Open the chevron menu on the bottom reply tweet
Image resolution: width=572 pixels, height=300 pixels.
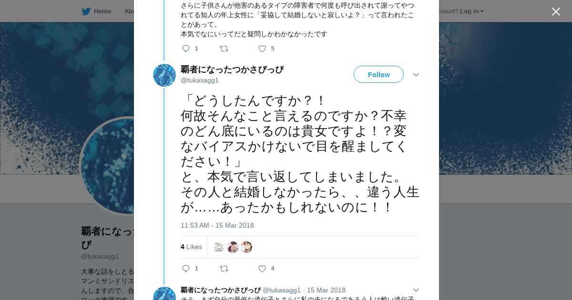416,290
